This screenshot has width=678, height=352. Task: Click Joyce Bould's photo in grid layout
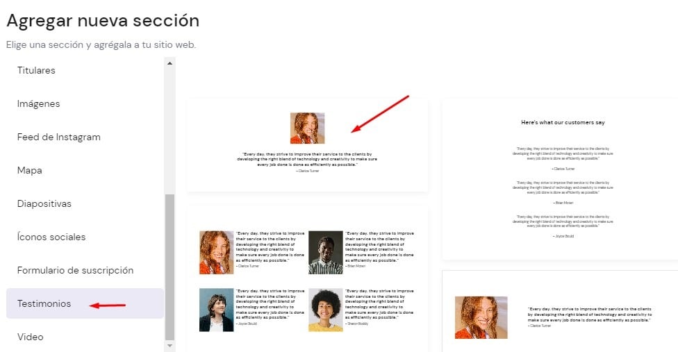[216, 310]
